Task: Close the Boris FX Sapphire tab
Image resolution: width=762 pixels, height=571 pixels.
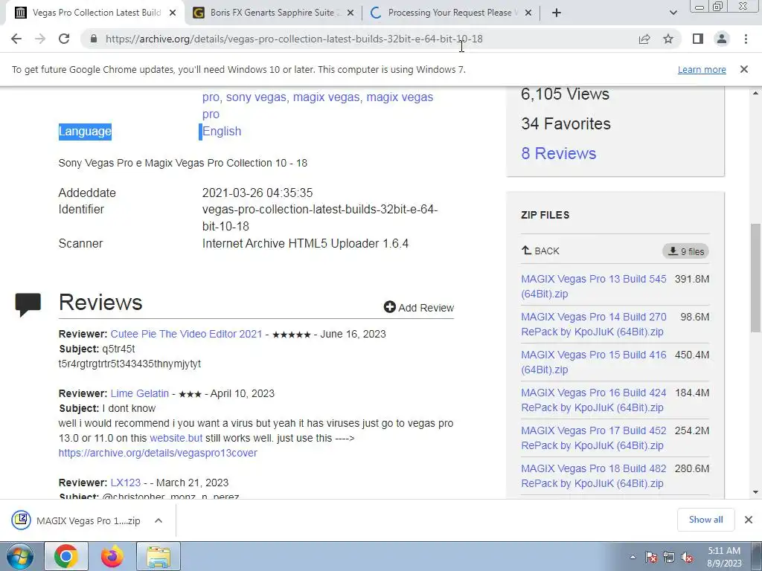Action: point(350,13)
